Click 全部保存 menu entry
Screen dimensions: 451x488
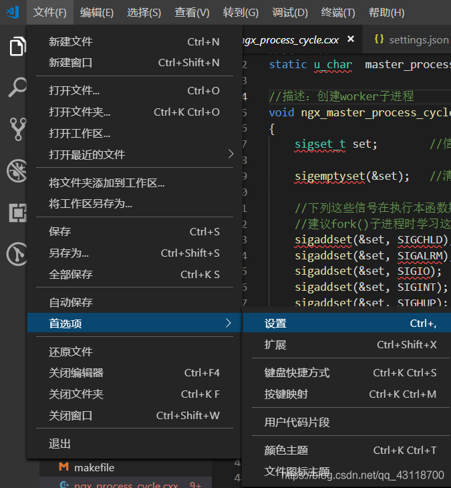click(134, 275)
